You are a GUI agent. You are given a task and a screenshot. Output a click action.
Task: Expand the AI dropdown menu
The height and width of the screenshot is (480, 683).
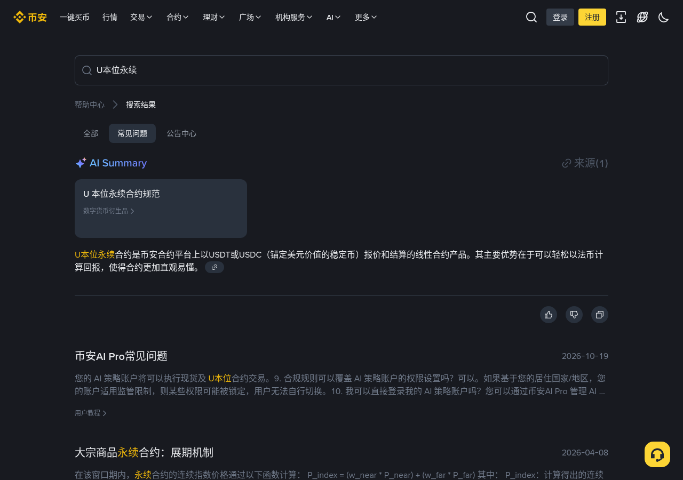(333, 17)
